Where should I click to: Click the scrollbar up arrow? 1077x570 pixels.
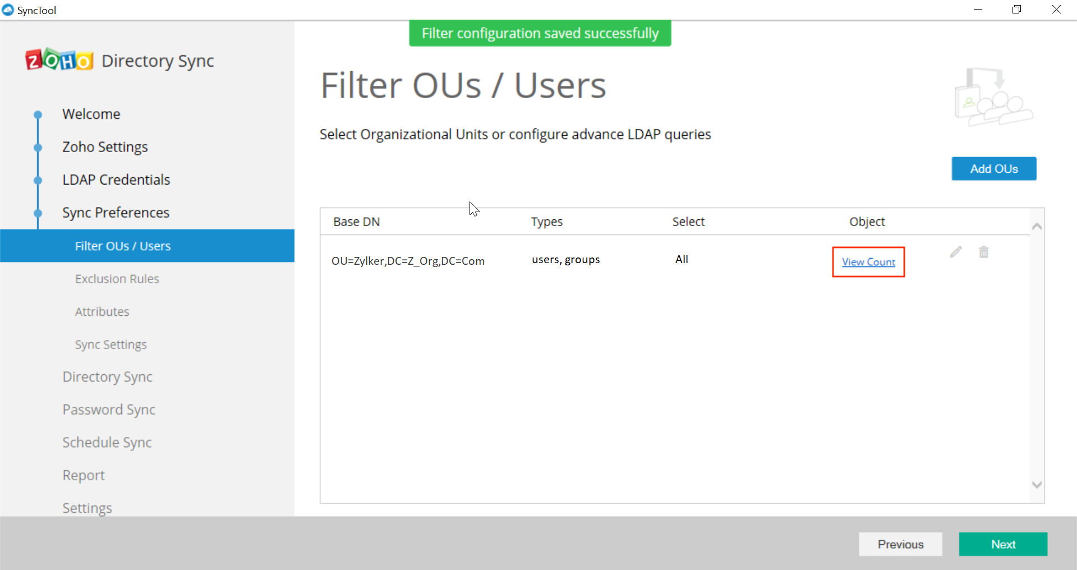click(x=1037, y=226)
